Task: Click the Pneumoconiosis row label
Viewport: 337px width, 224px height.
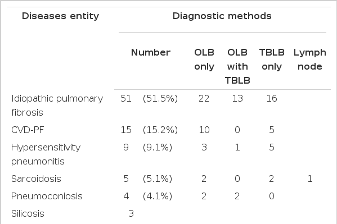Action: point(47,196)
